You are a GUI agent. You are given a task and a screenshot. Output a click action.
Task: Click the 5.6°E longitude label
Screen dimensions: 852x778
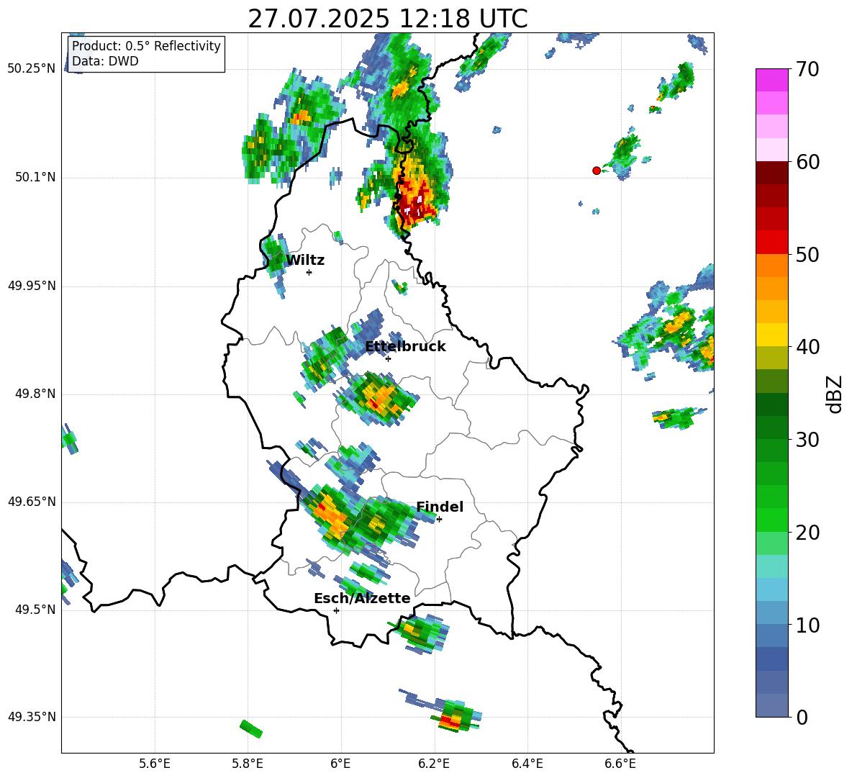pyautogui.click(x=155, y=764)
